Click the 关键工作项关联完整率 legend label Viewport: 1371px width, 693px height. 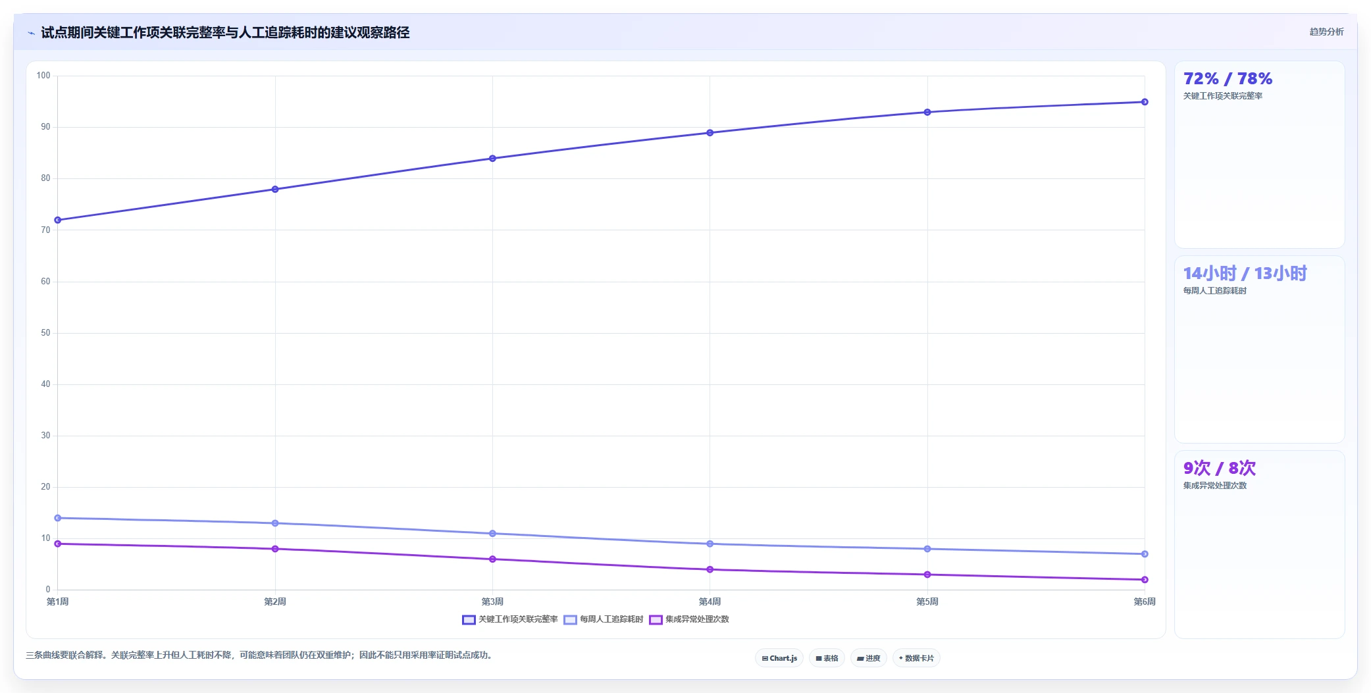click(518, 619)
